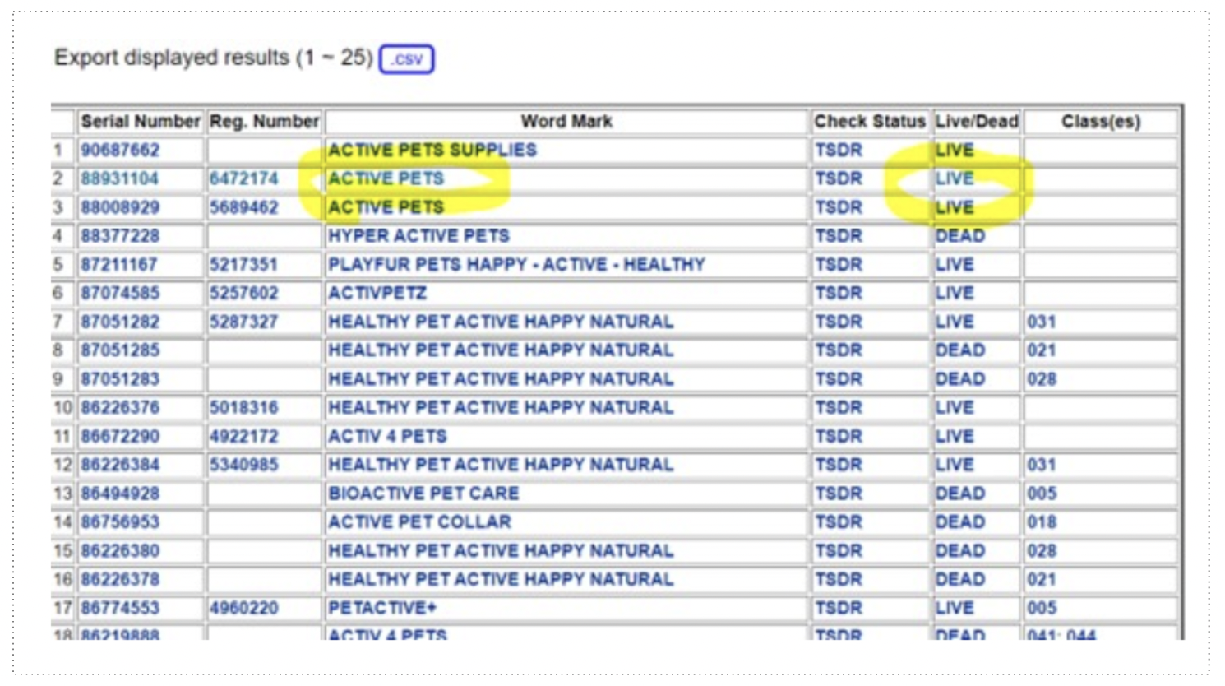
Task: Open serial number 86494928 link
Action: pyautogui.click(x=120, y=494)
